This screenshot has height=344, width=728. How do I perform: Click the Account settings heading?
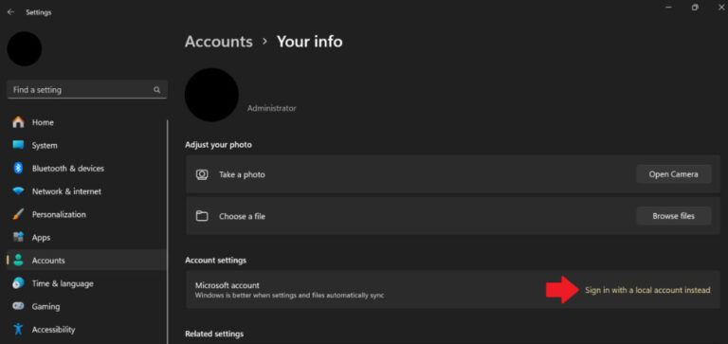215,260
